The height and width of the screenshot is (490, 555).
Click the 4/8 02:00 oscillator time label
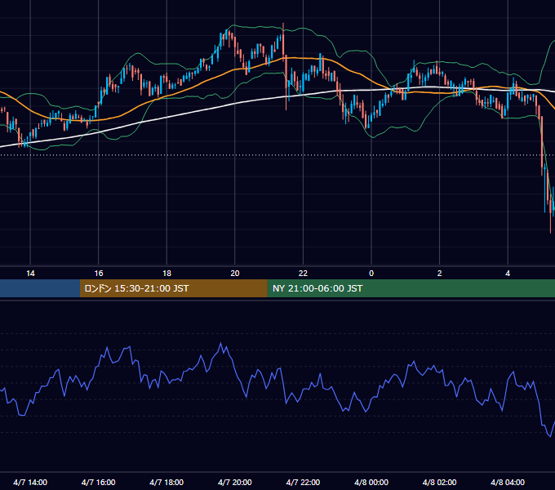pos(439,482)
